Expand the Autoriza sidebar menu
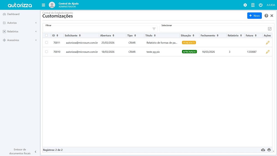 [x=19, y=23]
